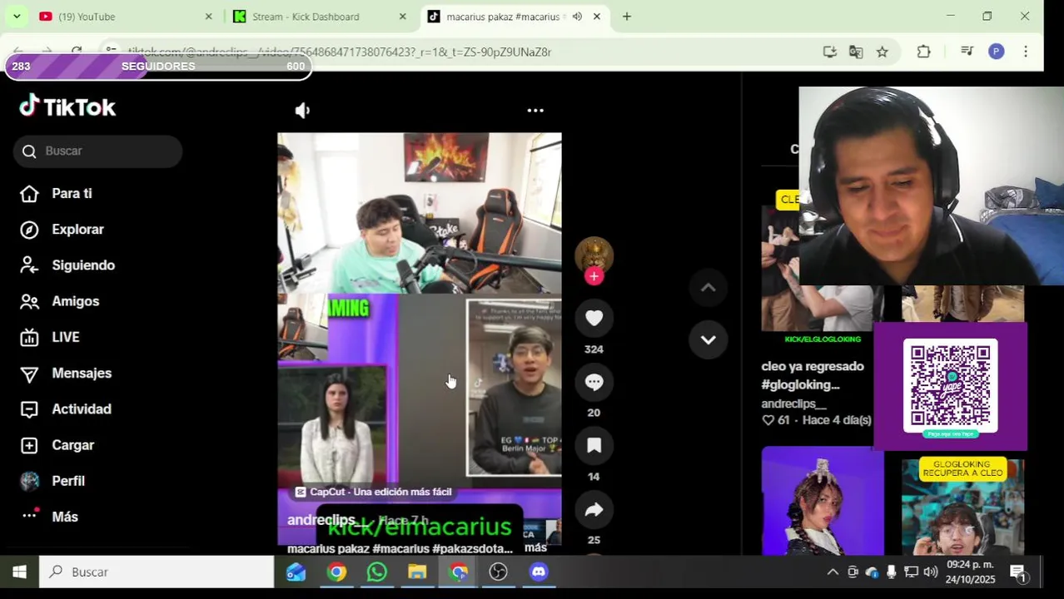Open File Explorer from the taskbar
This screenshot has width=1064, height=599.
pyautogui.click(x=417, y=572)
